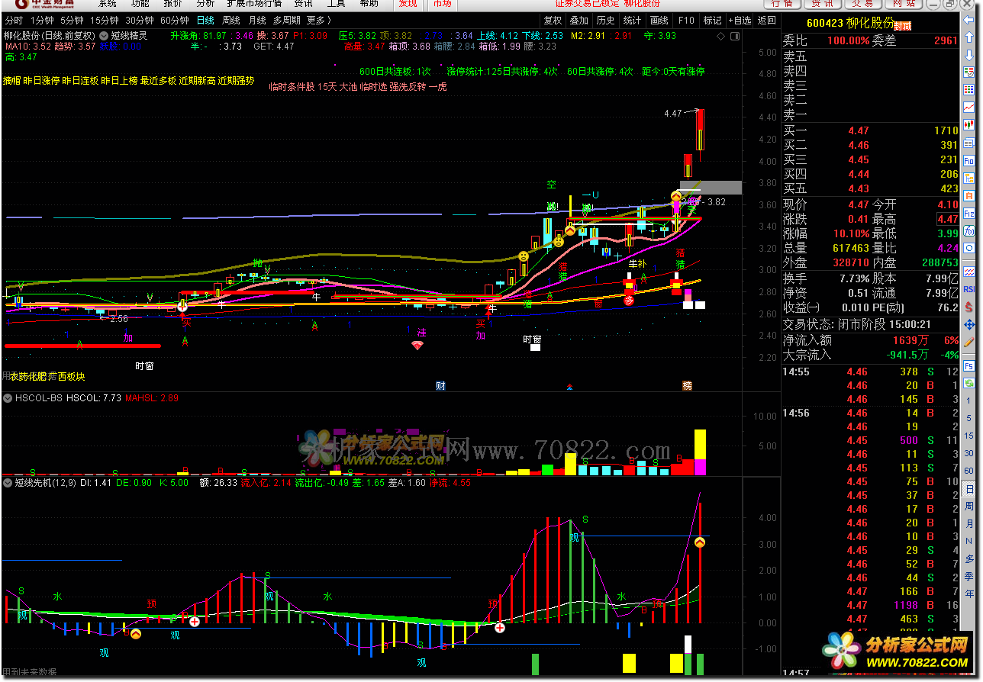Screen dimensions: 983x682
Task: Open the 工具 menu
Action: (x=336, y=4)
